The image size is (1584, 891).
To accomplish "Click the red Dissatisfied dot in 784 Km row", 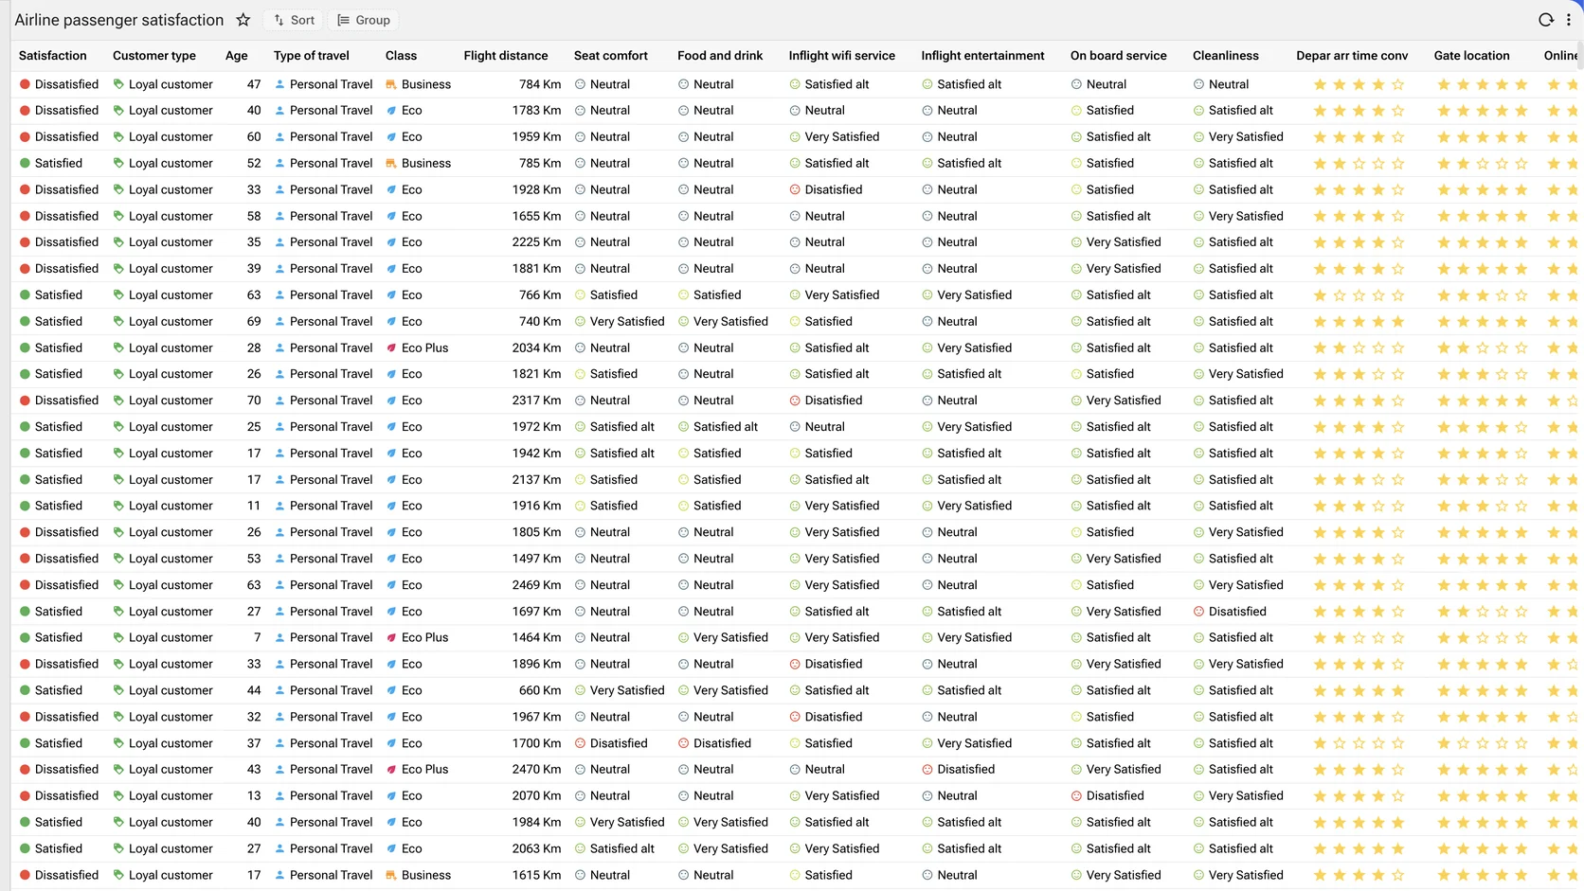I will pyautogui.click(x=26, y=84).
